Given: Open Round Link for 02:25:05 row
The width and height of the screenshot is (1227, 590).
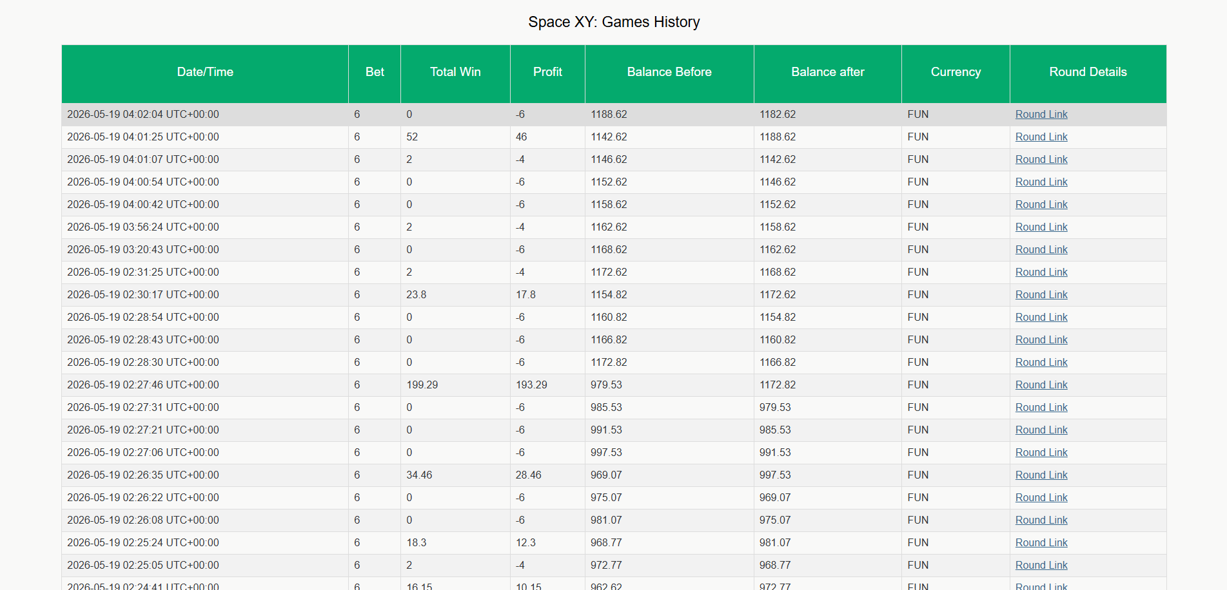Looking at the screenshot, I should tap(1041, 565).
